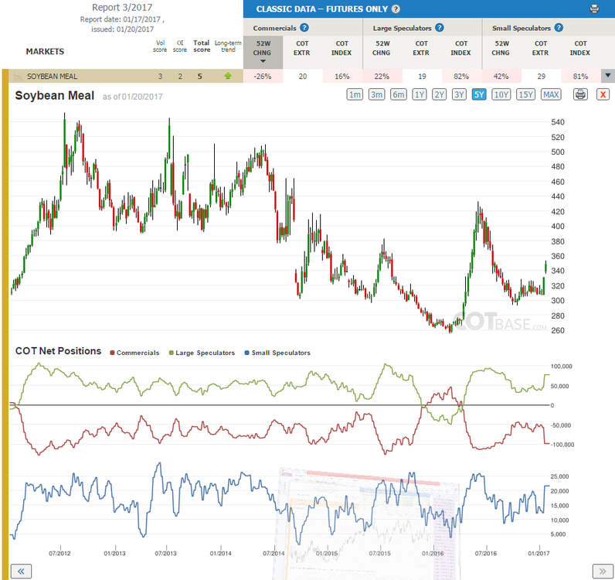Image resolution: width=615 pixels, height=580 pixels.
Task: Click Small Speculators 52W change 42%
Action: (501, 77)
